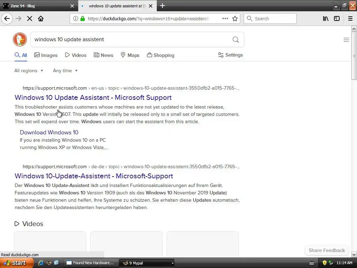The height and width of the screenshot is (268, 357).
Task: Click the address bar URL
Action: pyautogui.click(x=148, y=19)
